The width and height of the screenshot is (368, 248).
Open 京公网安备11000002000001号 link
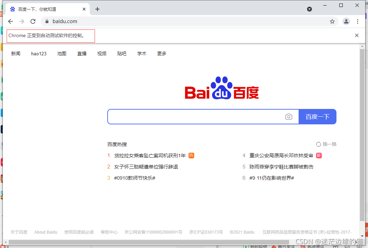pos(153,232)
